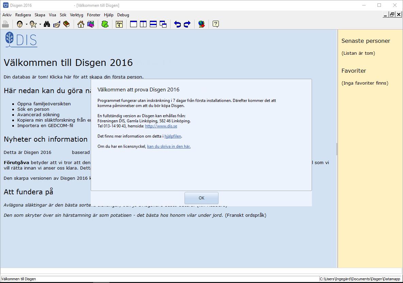
Task: Click the question mark help icon
Action: coord(216,24)
